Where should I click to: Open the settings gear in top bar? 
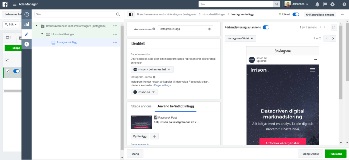332,4
